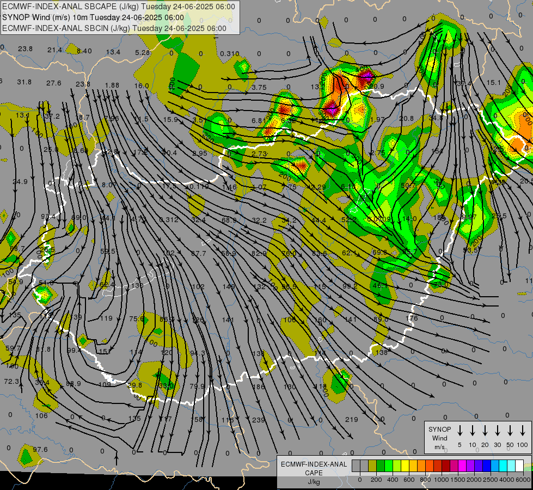Viewport: 533px width, 490px height.
Task: Click the 2500 tick label on CAPE scale
Action: 491,480
